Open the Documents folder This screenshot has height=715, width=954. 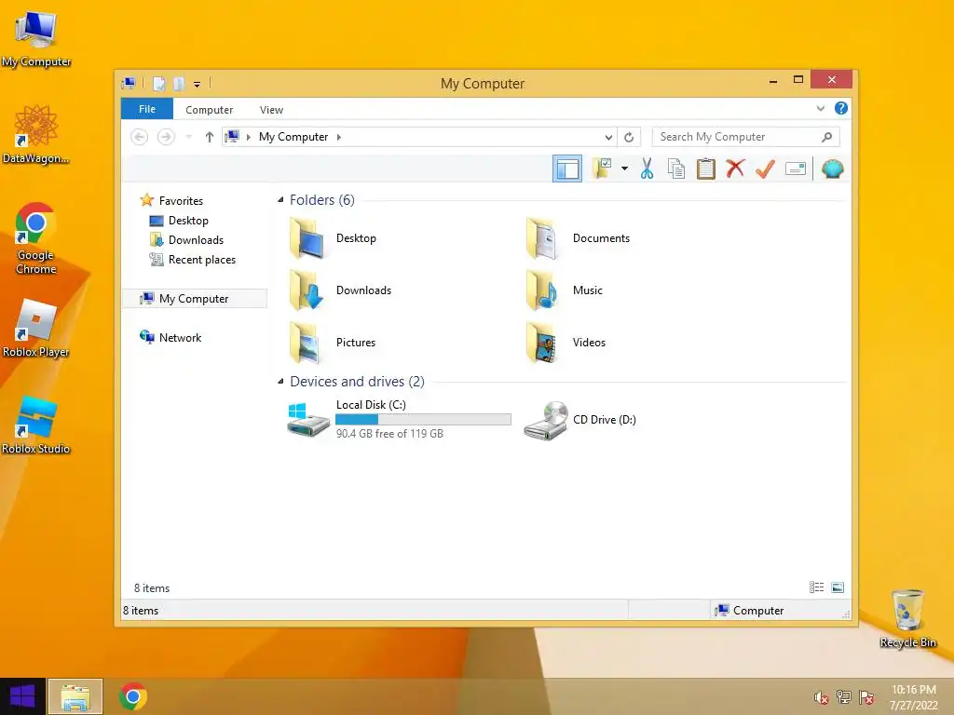pyautogui.click(x=578, y=238)
